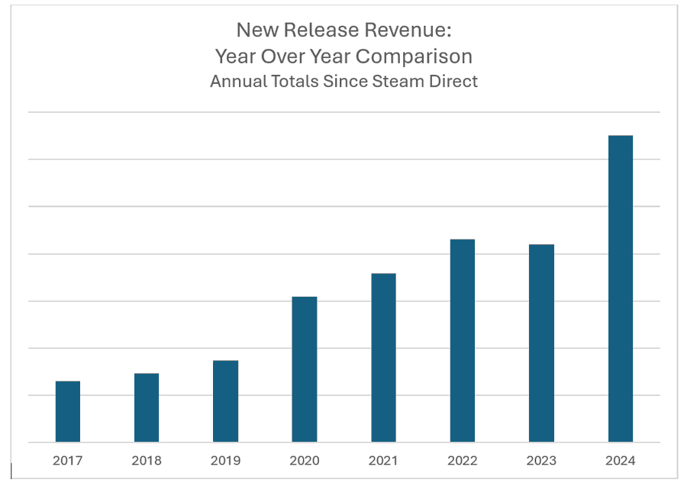This screenshot has width=684, height=483.
Task: Select the 2022 axis year label
Action: coord(462,461)
